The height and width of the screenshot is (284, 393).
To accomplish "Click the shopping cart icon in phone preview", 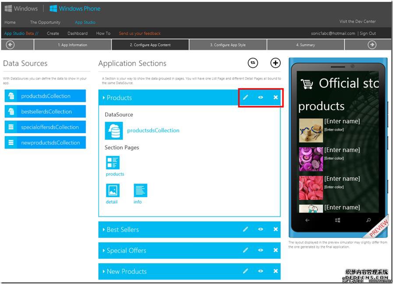I will (307, 84).
